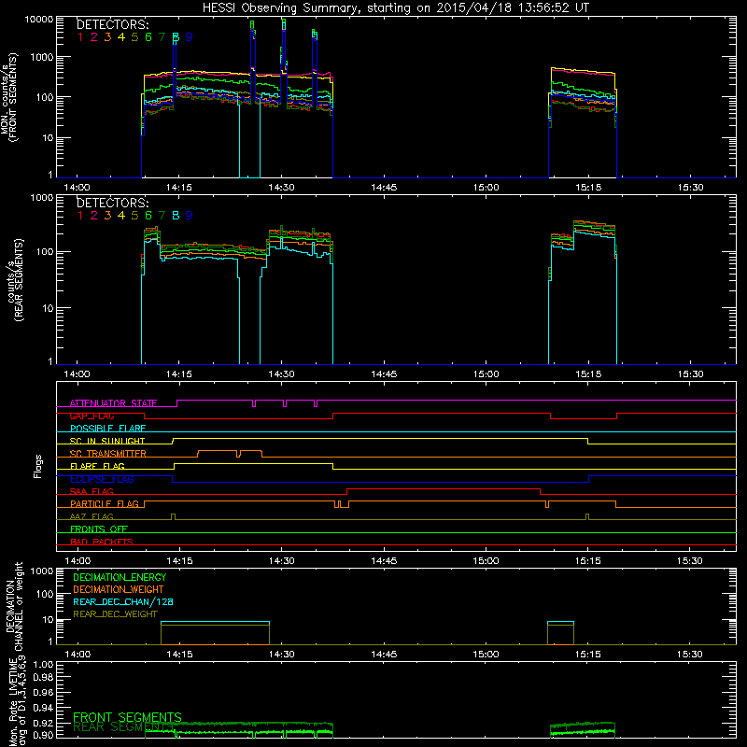Image resolution: width=747 pixels, height=747 pixels.
Task: Click the ECLIPSE_FLAG label
Action: 102,479
